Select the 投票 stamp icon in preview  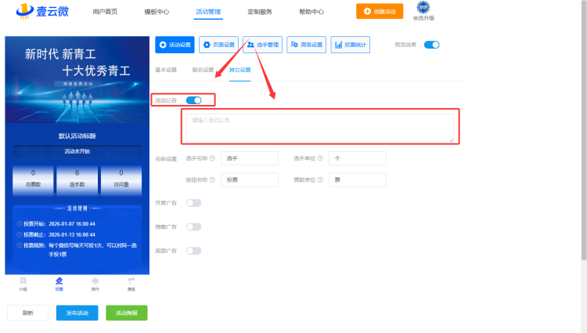pos(59,281)
